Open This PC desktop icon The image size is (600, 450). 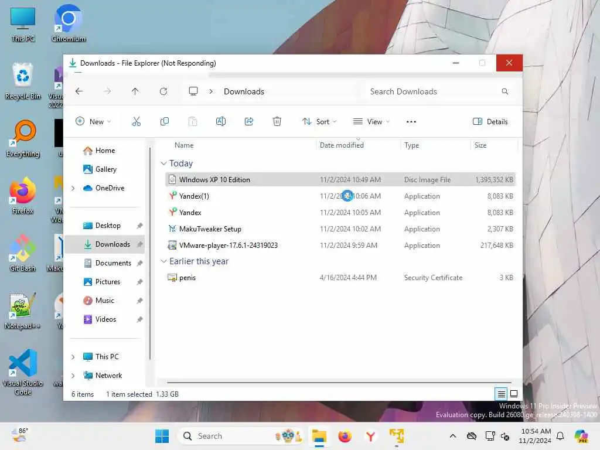23,23
